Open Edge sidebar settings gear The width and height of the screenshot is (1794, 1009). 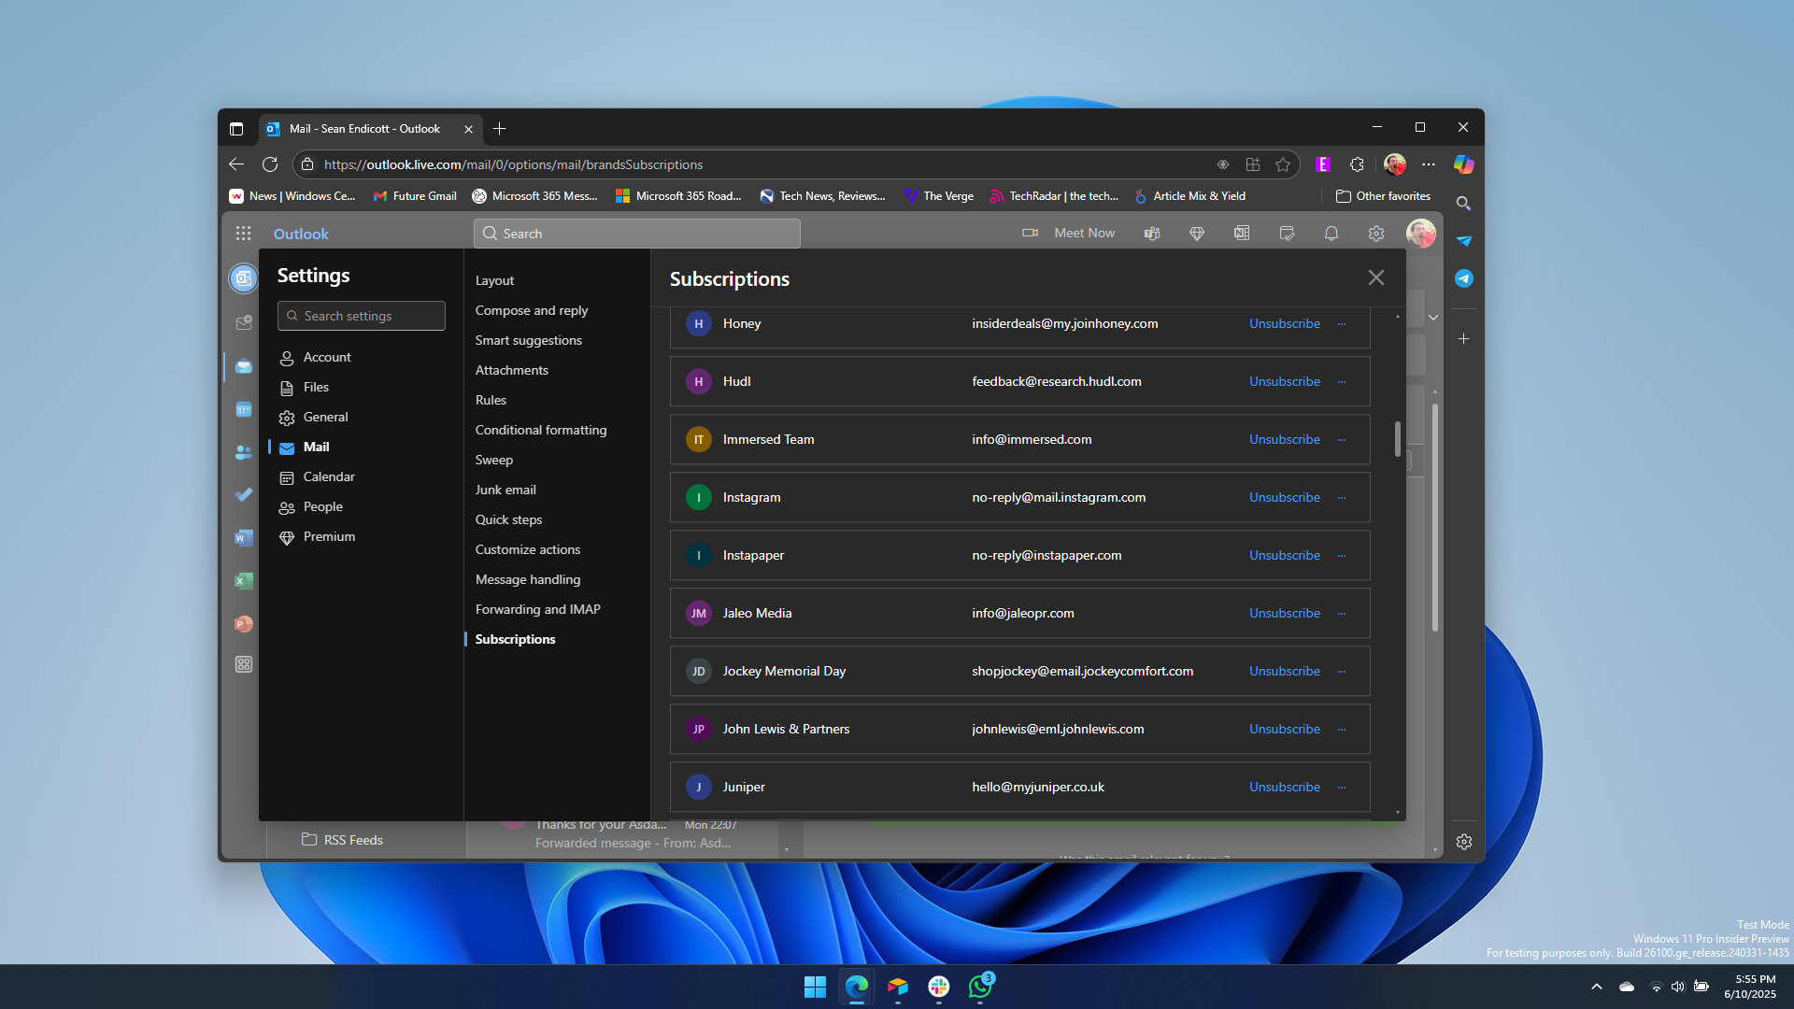1464,842
